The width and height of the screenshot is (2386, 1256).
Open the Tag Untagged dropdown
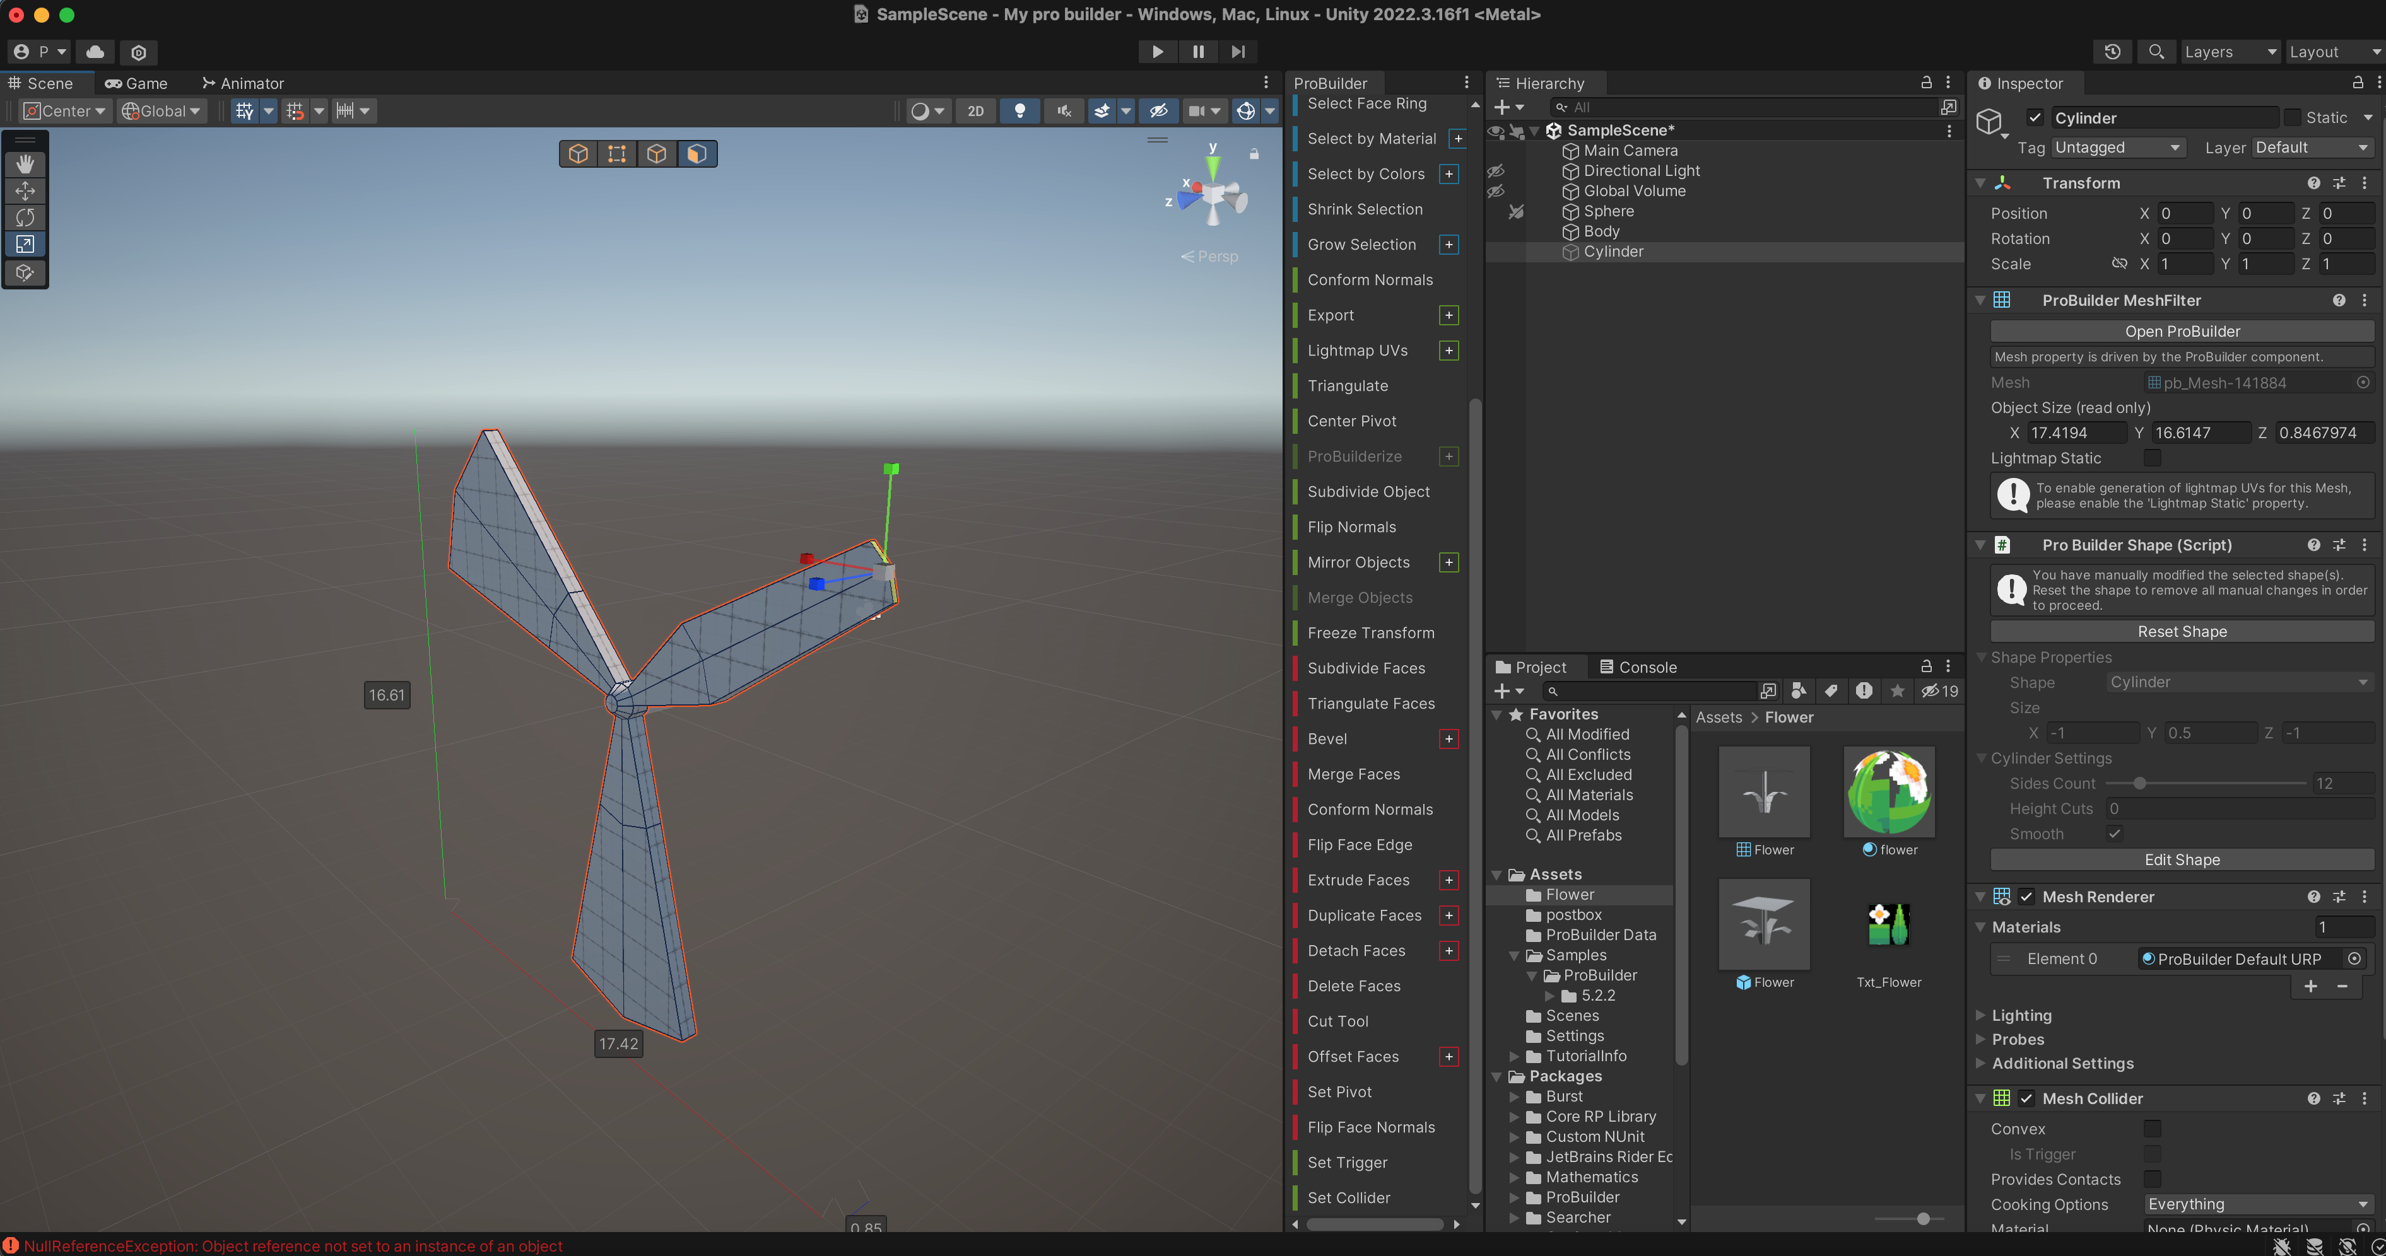pos(2117,147)
